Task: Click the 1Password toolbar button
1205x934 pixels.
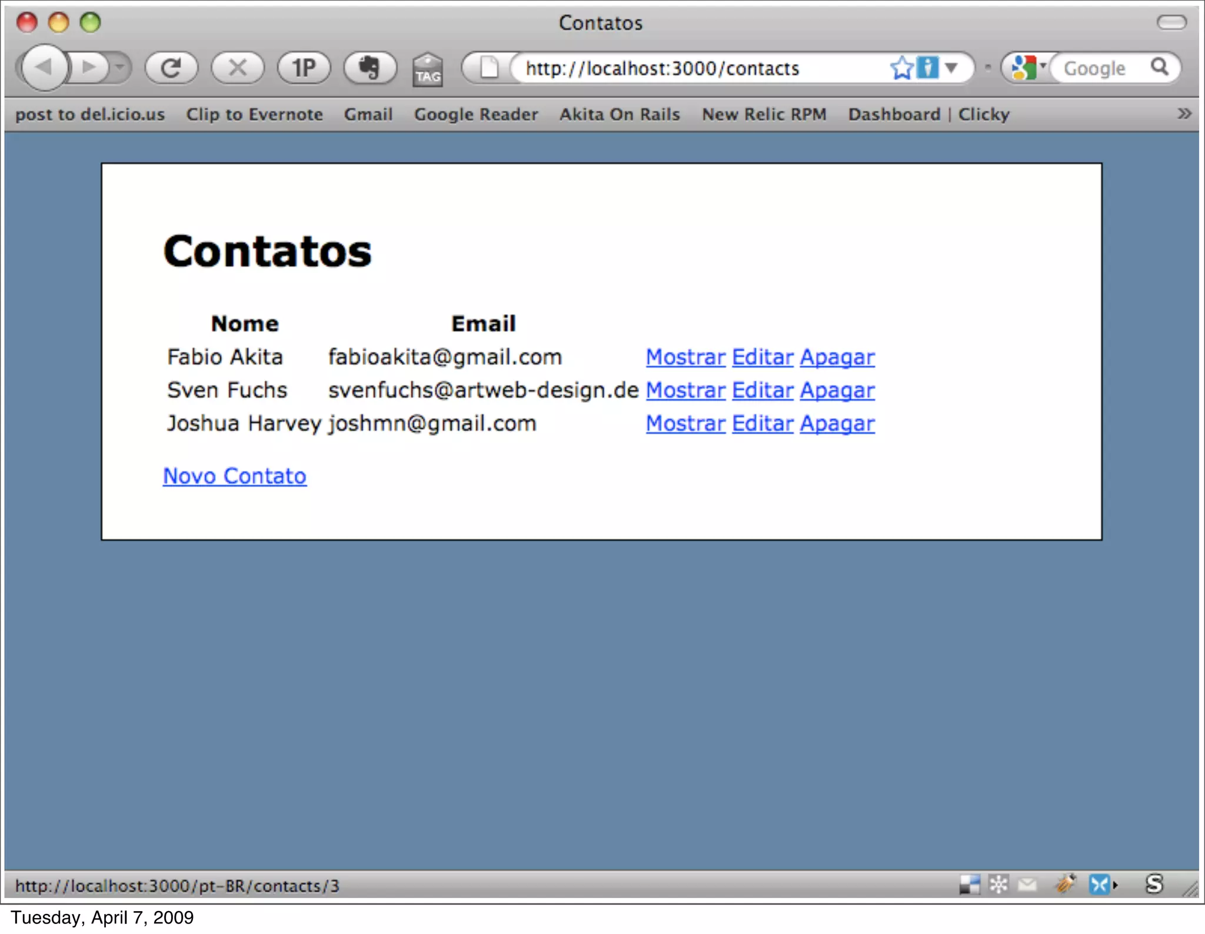Action: pyautogui.click(x=304, y=68)
